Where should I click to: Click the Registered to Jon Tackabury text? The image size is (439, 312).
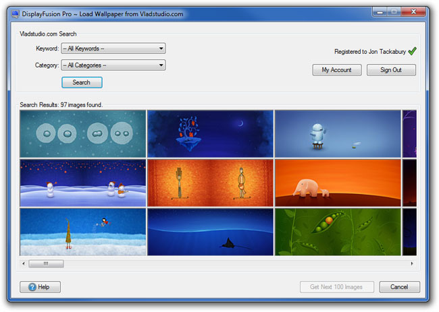click(370, 52)
